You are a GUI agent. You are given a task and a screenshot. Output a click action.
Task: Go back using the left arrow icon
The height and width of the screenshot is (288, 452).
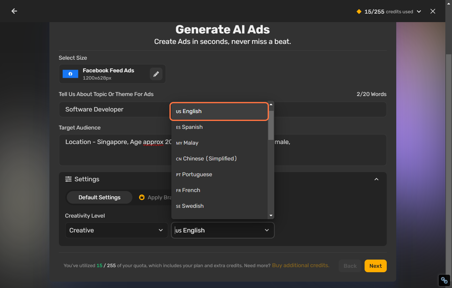(x=14, y=11)
